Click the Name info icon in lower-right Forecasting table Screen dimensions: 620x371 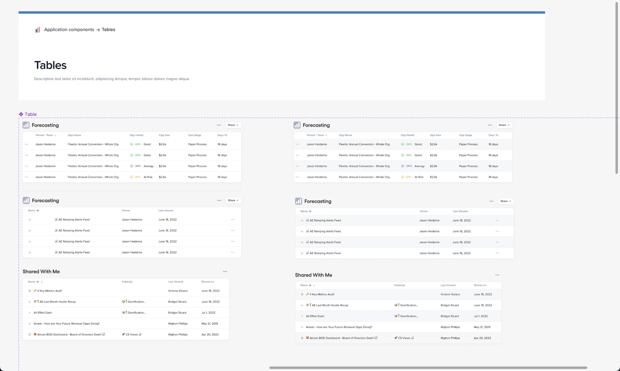point(310,212)
